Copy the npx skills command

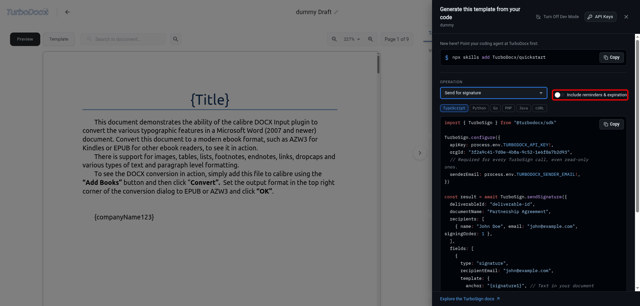click(x=611, y=58)
